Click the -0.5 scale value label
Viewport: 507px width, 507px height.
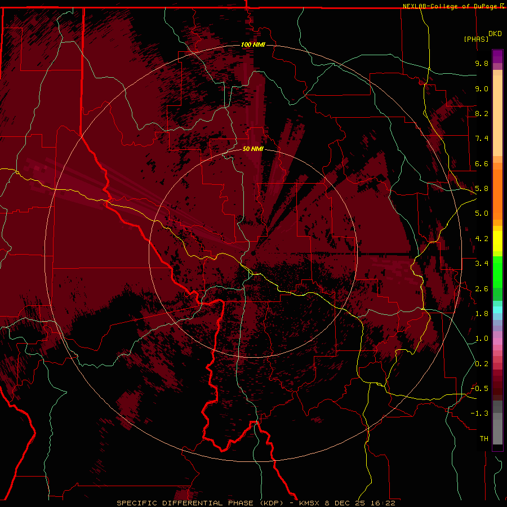(479, 388)
